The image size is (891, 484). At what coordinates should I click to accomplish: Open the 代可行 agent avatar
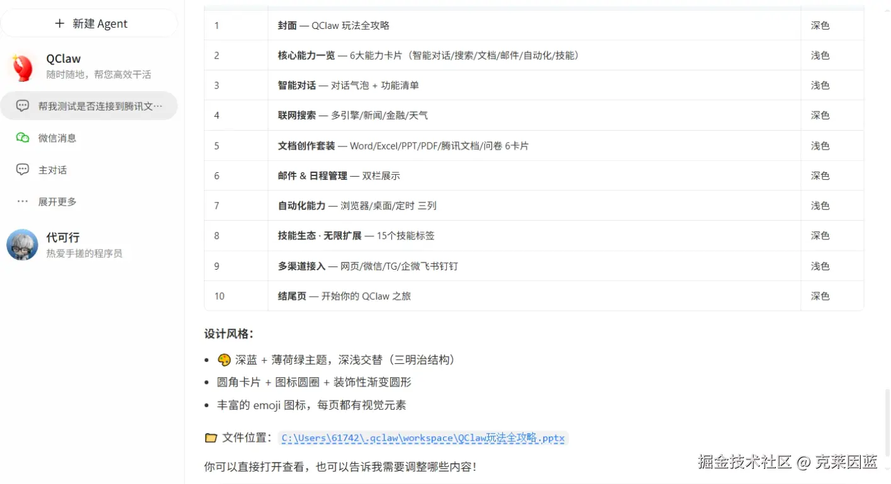pos(22,245)
